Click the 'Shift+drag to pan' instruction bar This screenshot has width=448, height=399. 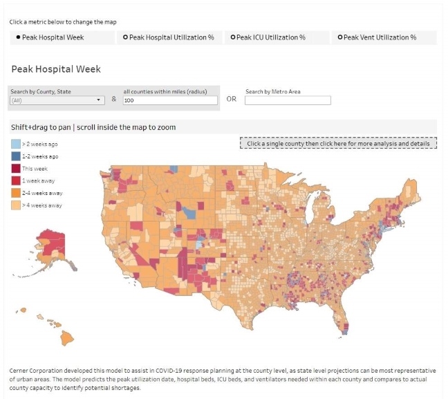[93, 127]
